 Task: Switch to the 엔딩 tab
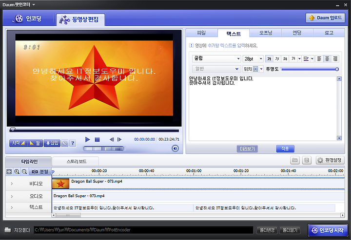(x=297, y=33)
